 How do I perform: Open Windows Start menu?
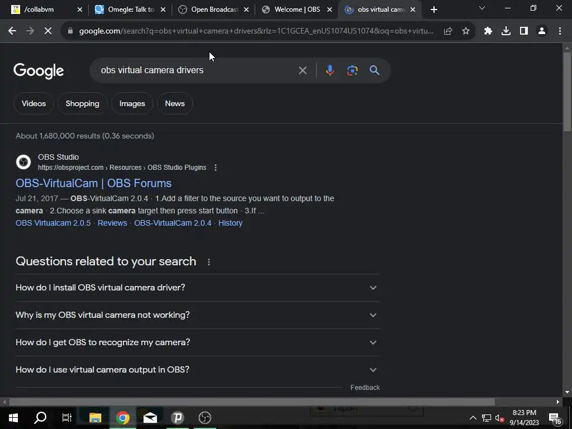click(x=13, y=418)
